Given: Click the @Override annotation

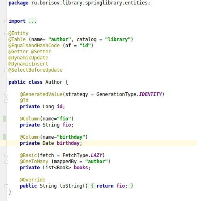Looking at the screenshot, I should pos(32,180).
